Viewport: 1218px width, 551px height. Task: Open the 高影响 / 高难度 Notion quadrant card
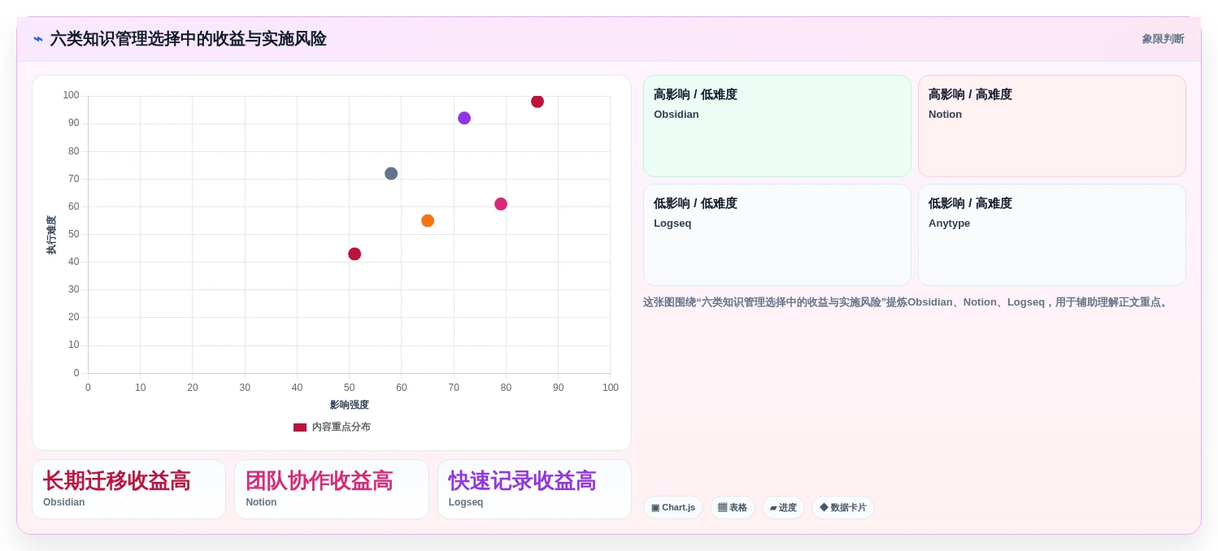pos(1052,126)
